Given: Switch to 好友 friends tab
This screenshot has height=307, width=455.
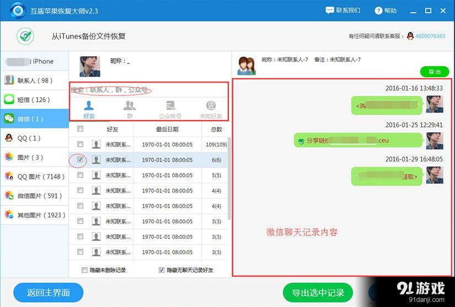Looking at the screenshot, I should [x=89, y=110].
